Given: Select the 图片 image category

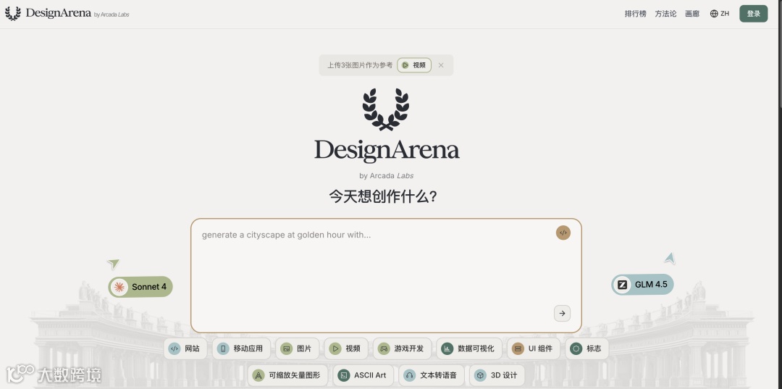Looking at the screenshot, I should (x=297, y=348).
